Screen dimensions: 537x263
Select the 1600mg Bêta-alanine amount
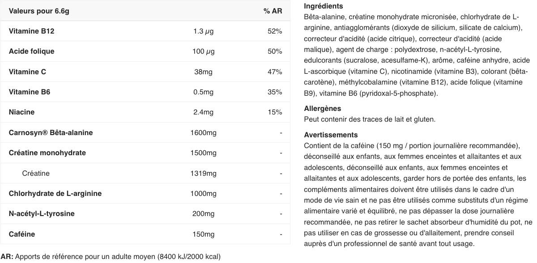(x=203, y=132)
